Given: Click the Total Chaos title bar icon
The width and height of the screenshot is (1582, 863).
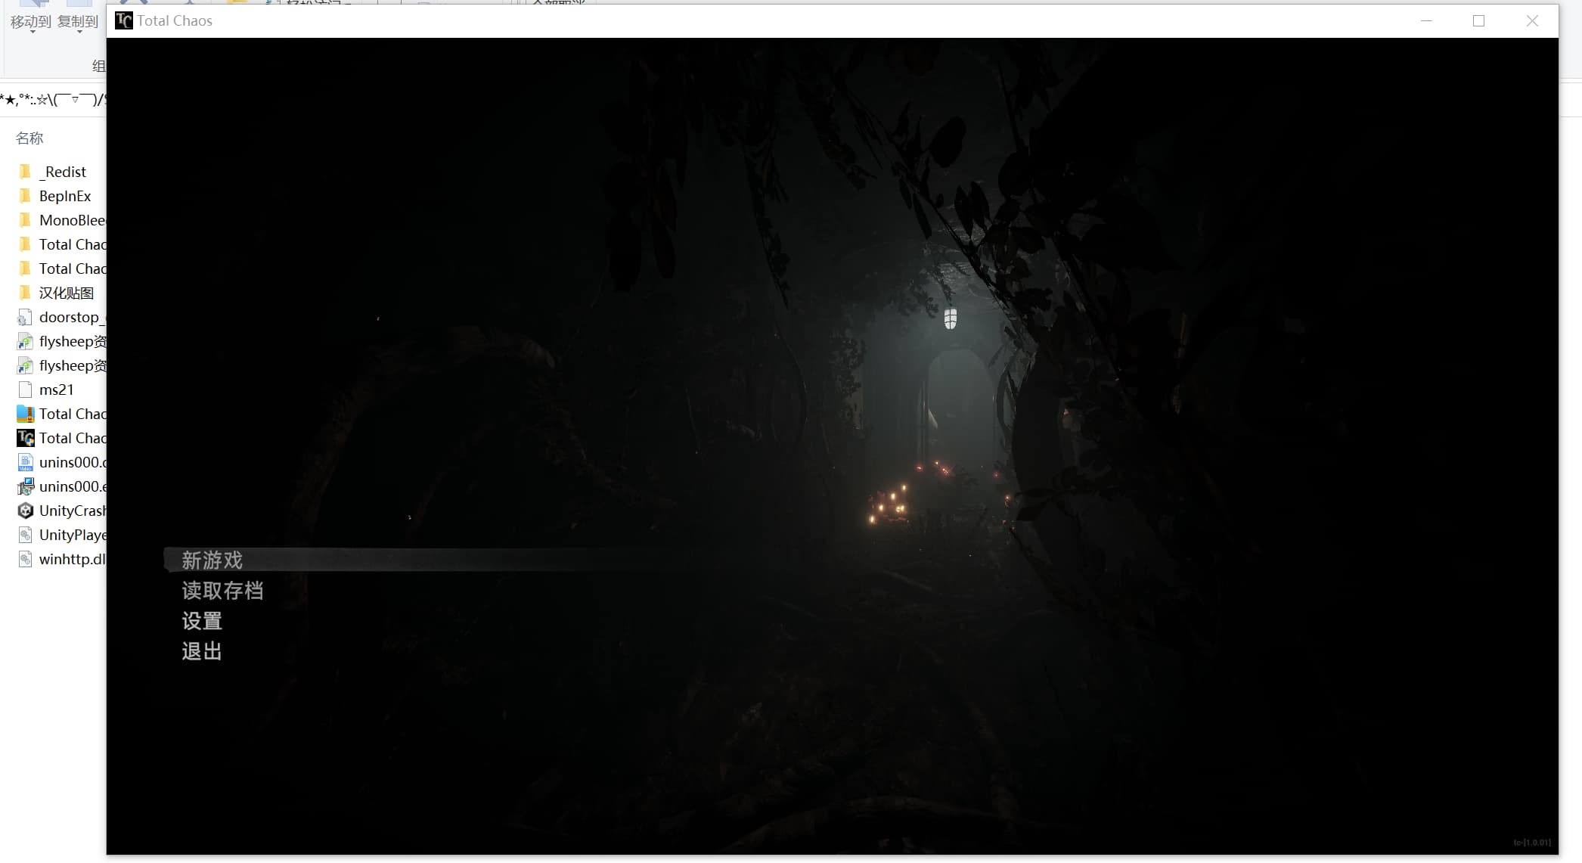Looking at the screenshot, I should pos(124,20).
